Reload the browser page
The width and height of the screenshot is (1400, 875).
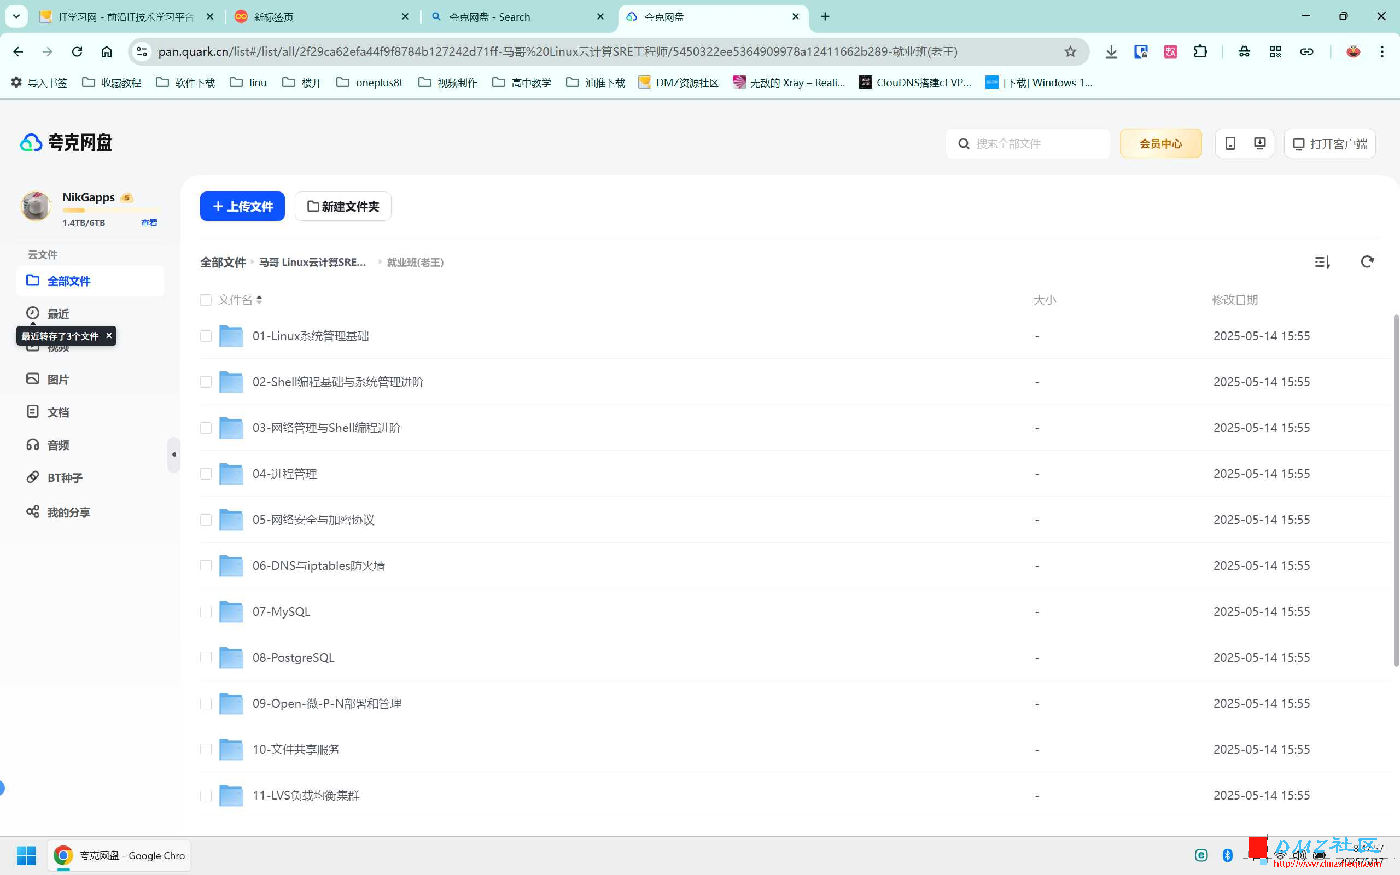pos(77,51)
